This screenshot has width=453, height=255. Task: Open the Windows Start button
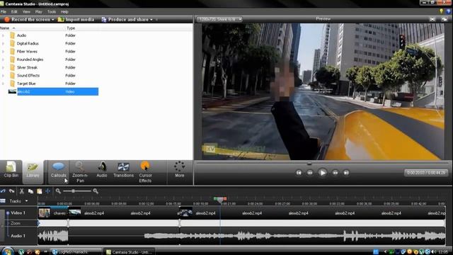coord(8,251)
